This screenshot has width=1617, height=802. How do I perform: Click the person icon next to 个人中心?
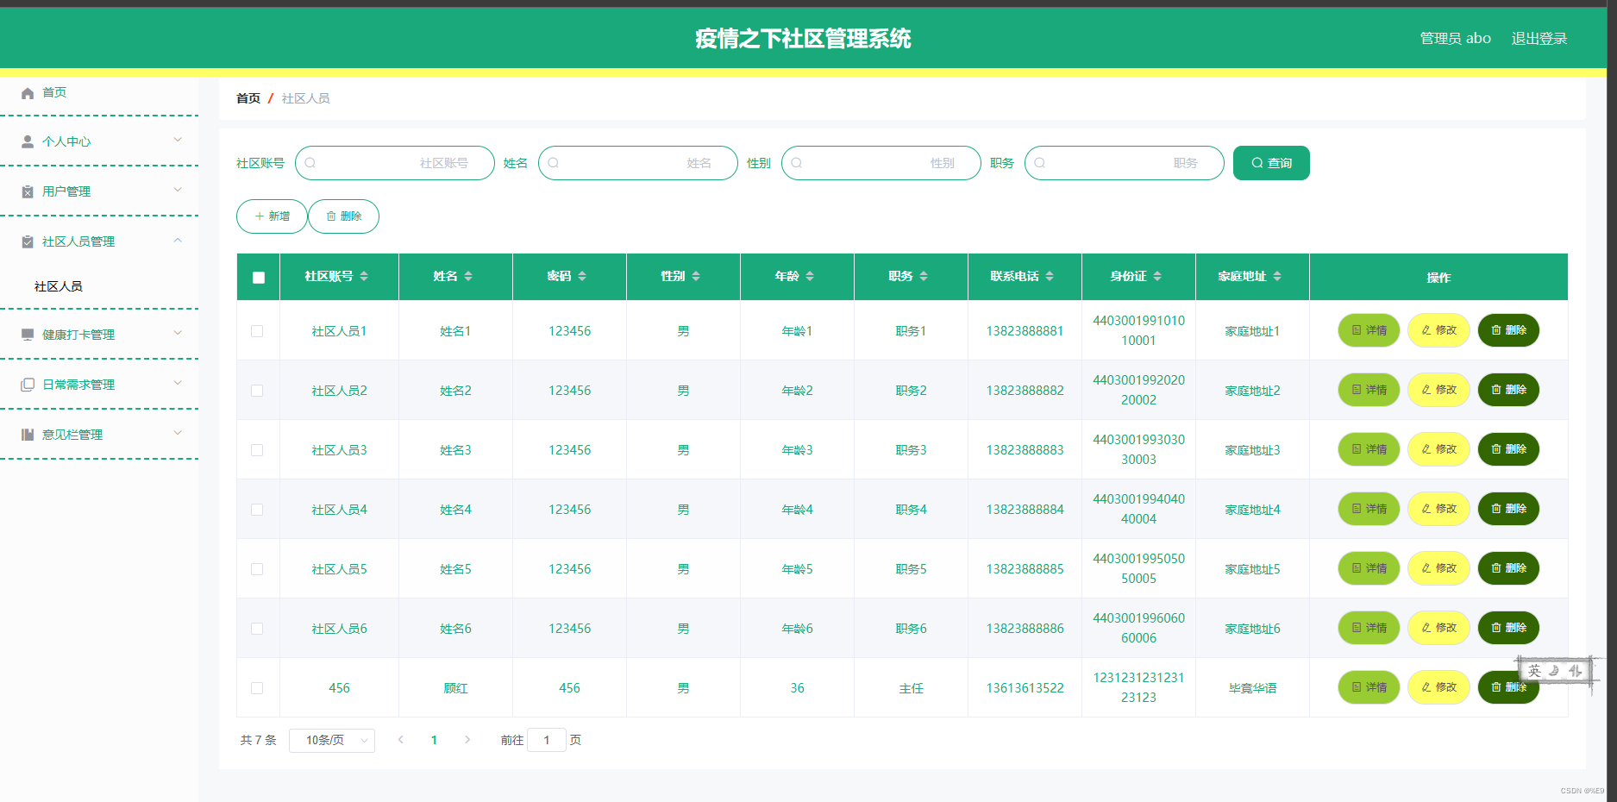point(27,141)
